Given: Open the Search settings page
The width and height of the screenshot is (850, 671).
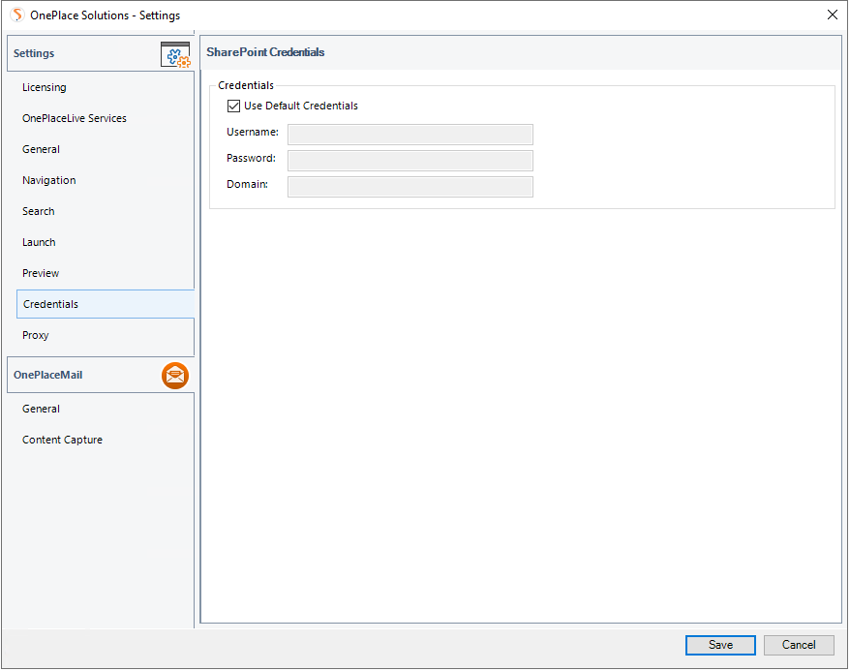Looking at the screenshot, I should 39,211.
